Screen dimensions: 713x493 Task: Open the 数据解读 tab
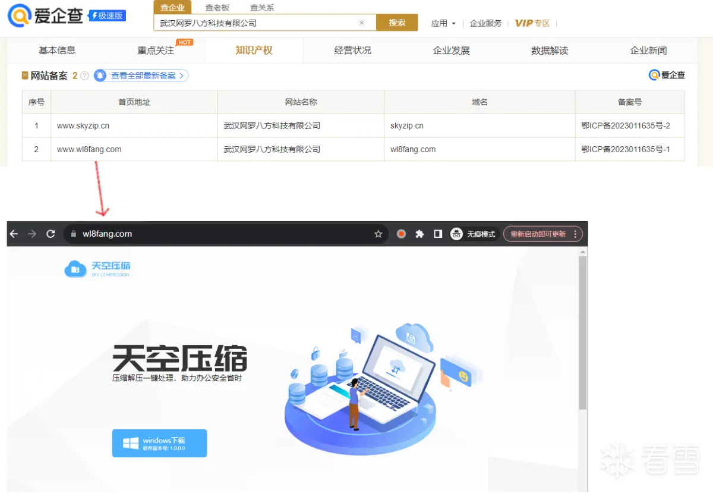click(550, 51)
